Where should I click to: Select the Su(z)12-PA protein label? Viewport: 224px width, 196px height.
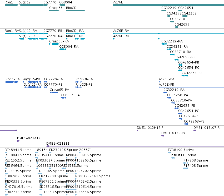33,85
